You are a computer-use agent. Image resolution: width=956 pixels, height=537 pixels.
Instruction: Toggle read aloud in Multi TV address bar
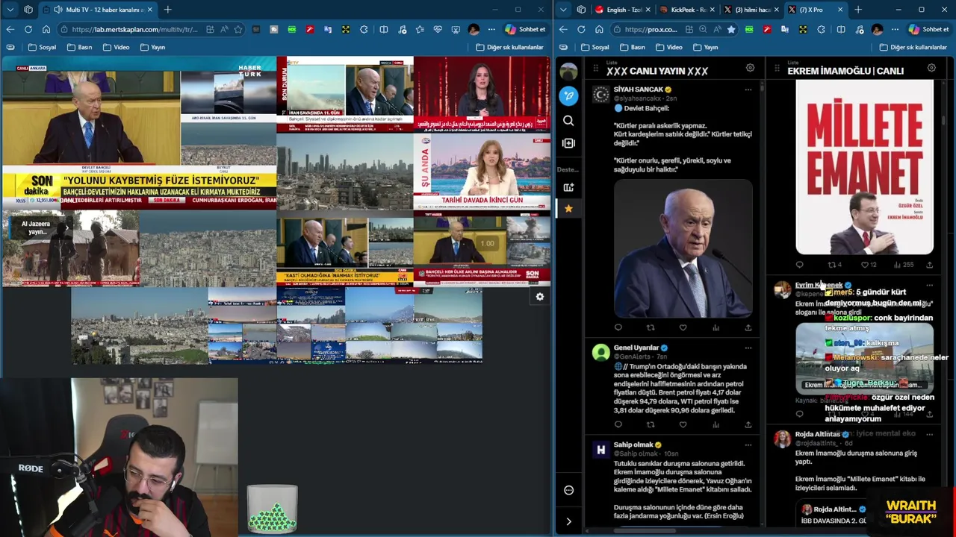click(224, 29)
